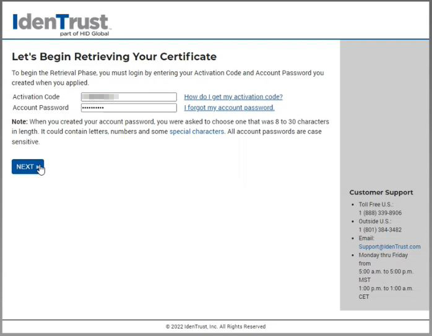Open the 'special characters' link

196,132
